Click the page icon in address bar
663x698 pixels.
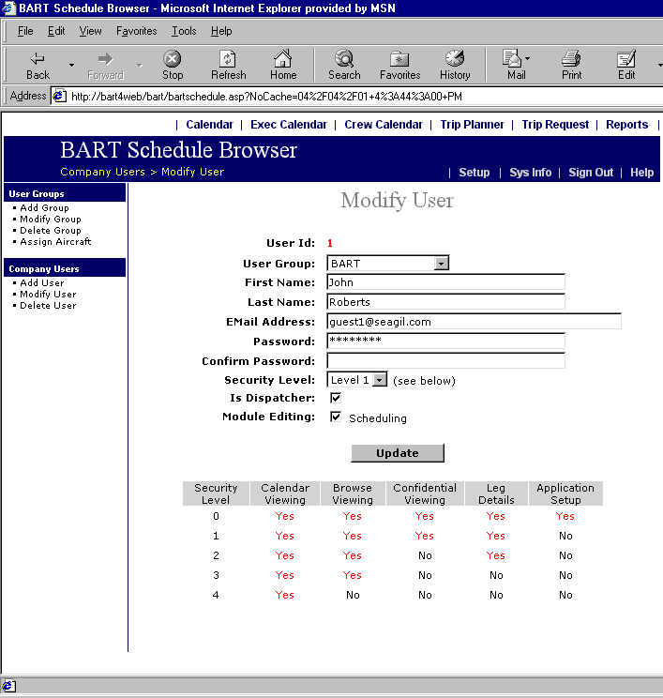(60, 96)
